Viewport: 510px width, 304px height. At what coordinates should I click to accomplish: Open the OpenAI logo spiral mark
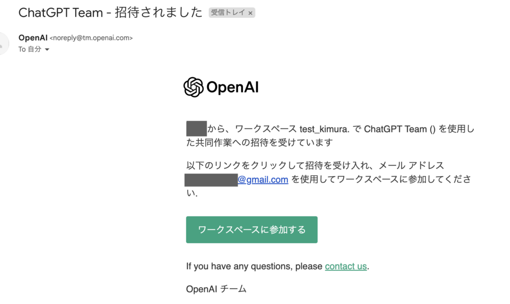[x=192, y=88]
